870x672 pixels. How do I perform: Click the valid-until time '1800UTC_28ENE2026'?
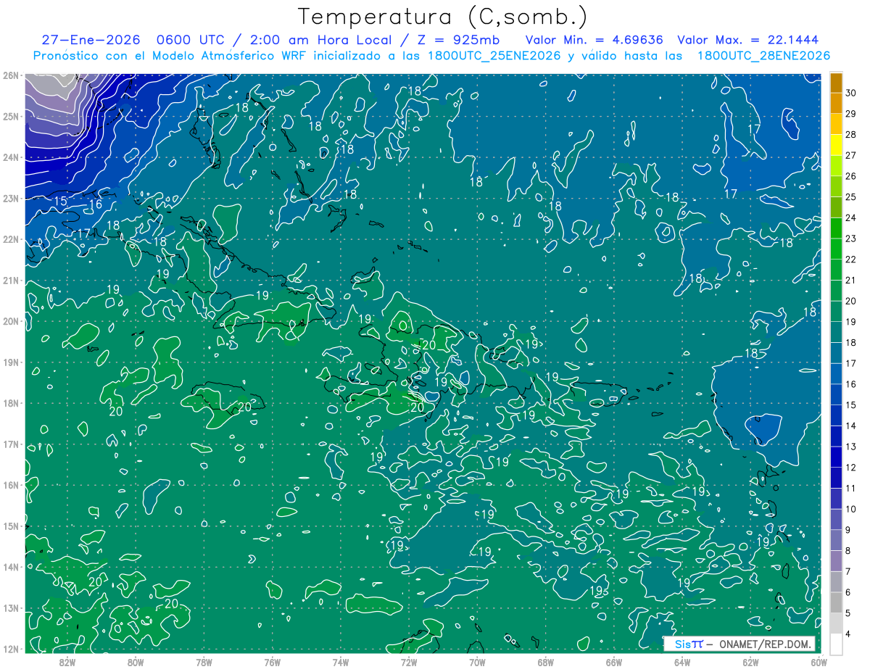tap(763, 56)
